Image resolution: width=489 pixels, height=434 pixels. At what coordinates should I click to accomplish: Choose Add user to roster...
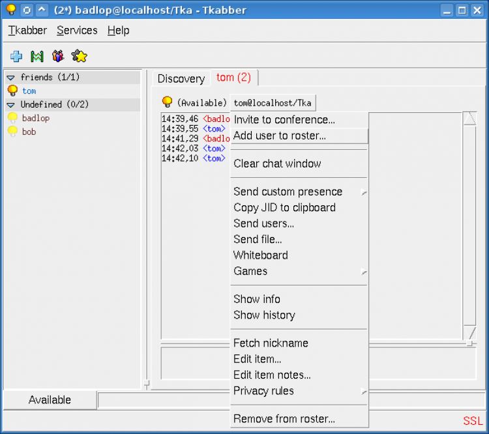coord(299,136)
